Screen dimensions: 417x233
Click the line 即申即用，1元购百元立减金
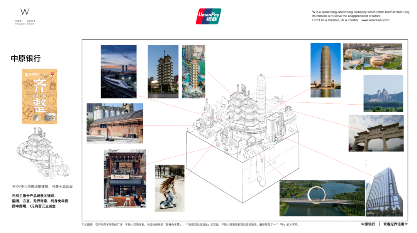pyautogui.click(x=34, y=206)
